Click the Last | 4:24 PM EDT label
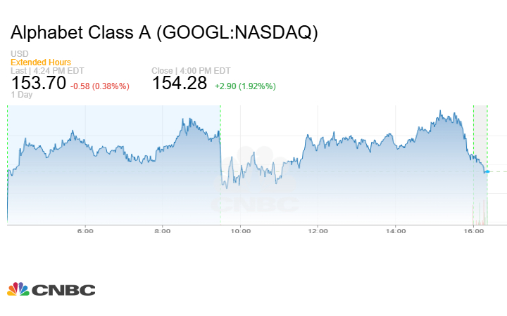 46,71
